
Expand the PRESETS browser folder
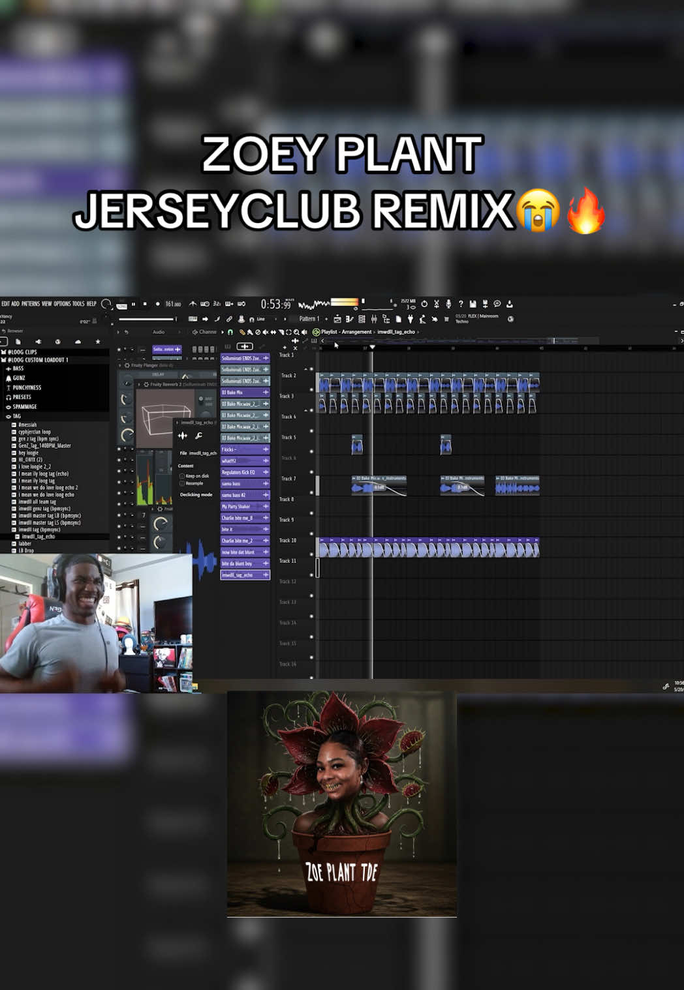[x=22, y=397]
